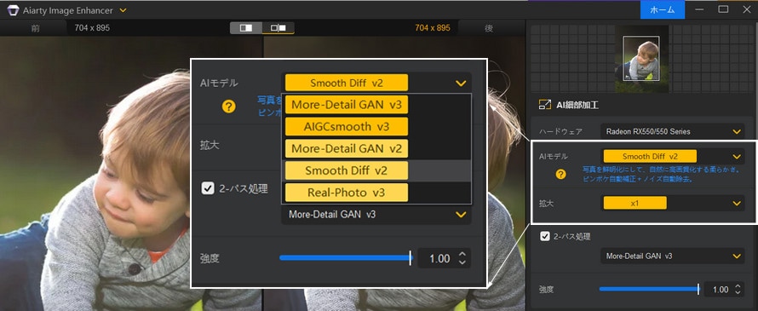Minimize the Aiarty window

point(699,9)
